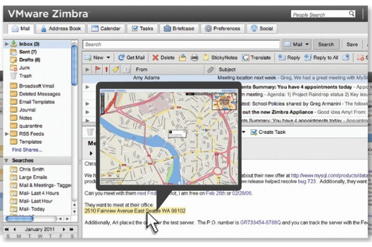Open the Briefcase tab
Viewport: 372px width, 247px height.
[179, 28]
